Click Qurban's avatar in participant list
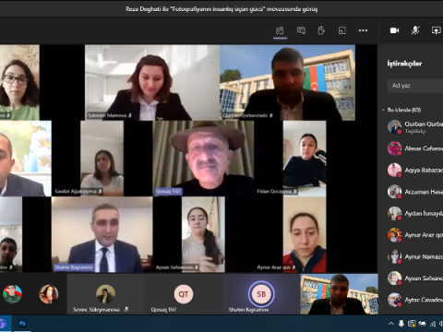 pyautogui.click(x=394, y=126)
